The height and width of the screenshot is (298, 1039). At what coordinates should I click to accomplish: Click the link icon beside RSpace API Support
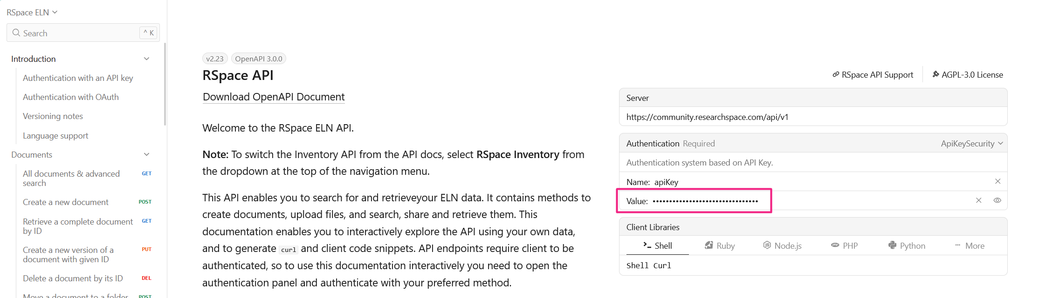836,75
